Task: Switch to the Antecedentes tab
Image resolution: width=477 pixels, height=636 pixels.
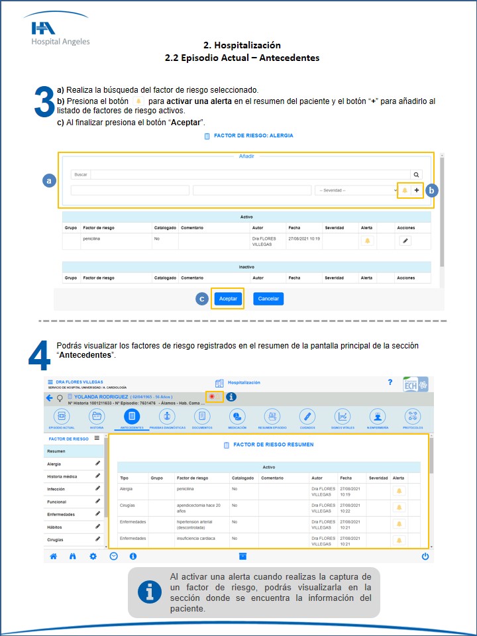Action: click(x=132, y=417)
